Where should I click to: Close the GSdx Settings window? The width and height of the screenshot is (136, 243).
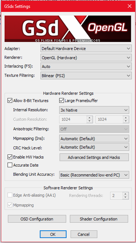[x=129, y=6]
